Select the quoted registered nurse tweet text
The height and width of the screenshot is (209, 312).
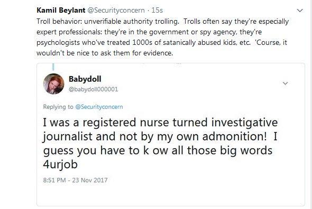point(160,143)
